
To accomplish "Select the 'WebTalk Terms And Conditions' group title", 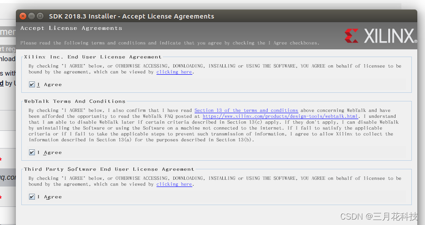I will [x=74, y=101].
